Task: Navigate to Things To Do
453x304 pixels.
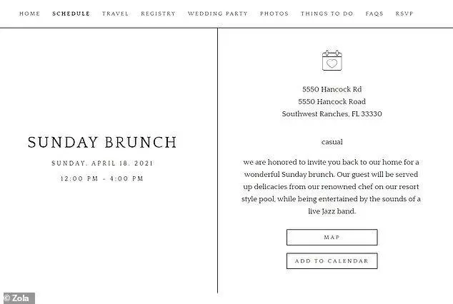Action: [x=327, y=14]
